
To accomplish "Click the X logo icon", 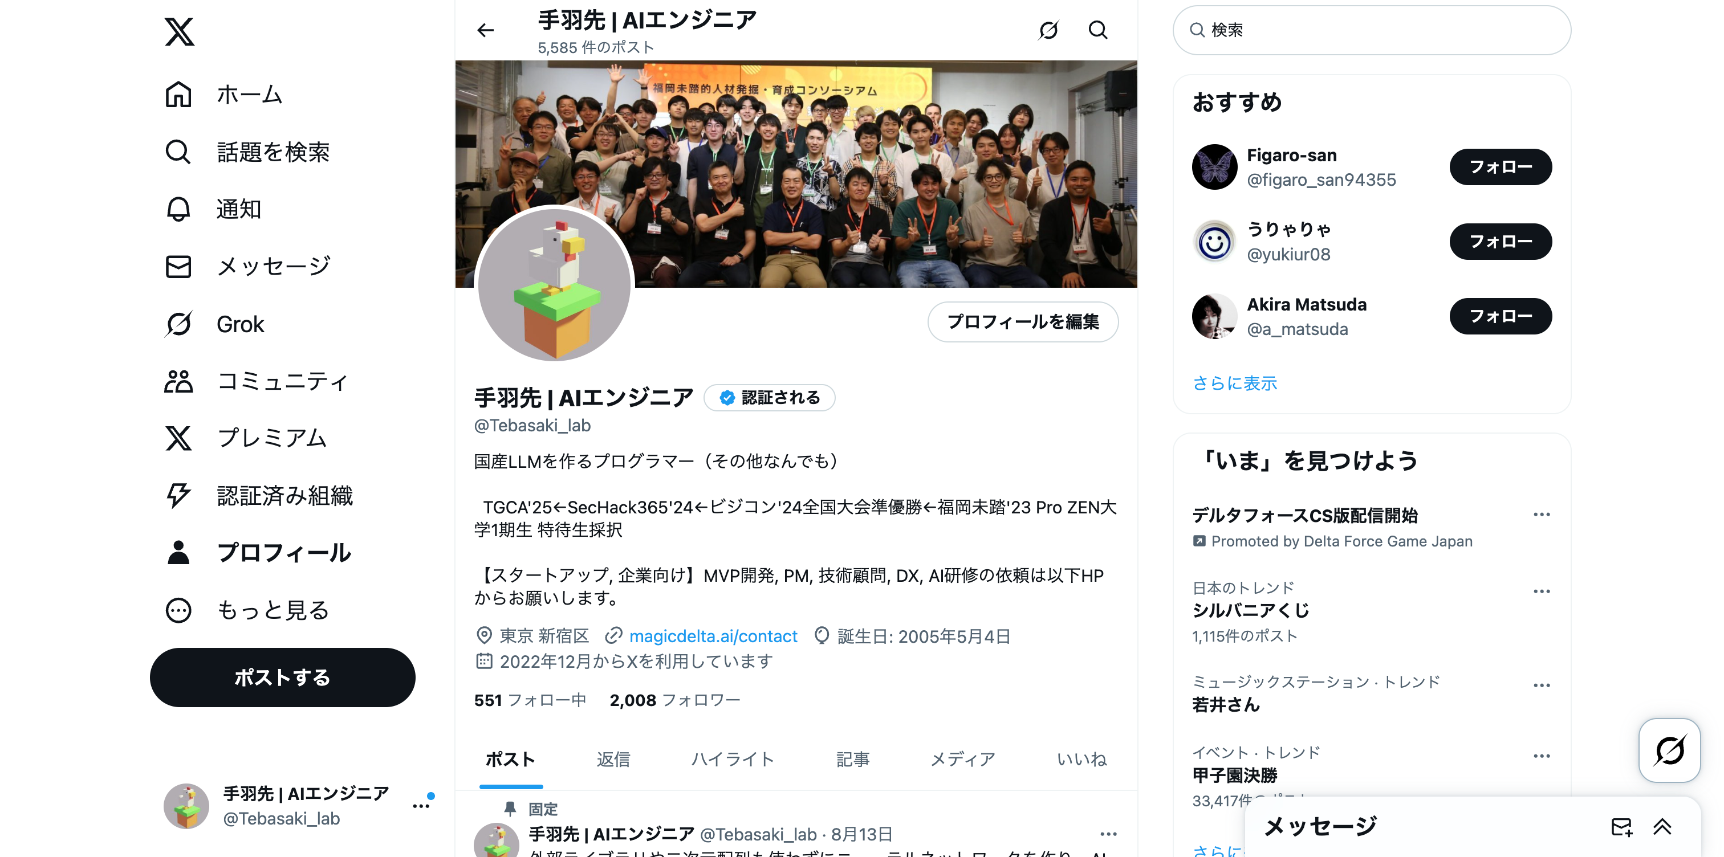I will (x=180, y=31).
